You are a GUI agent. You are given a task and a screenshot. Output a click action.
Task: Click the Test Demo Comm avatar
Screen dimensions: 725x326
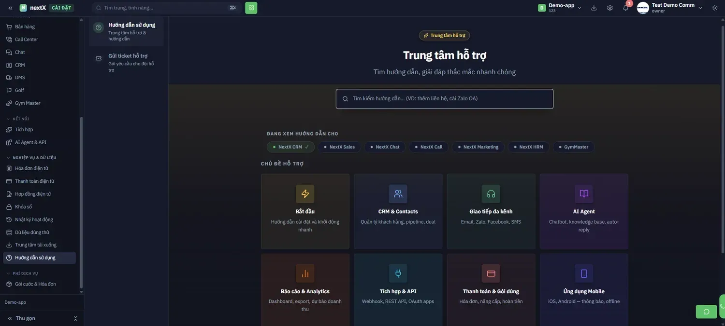643,8
